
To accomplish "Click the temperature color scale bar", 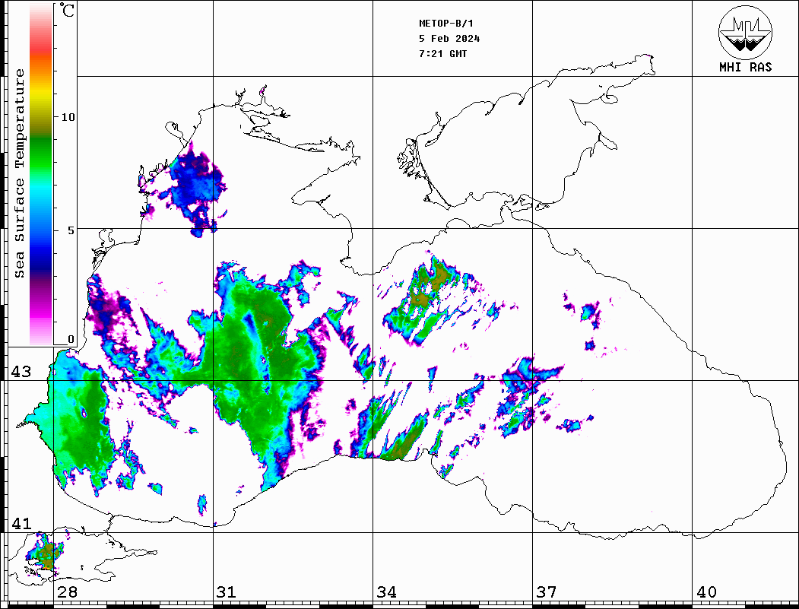I will 41,174.
